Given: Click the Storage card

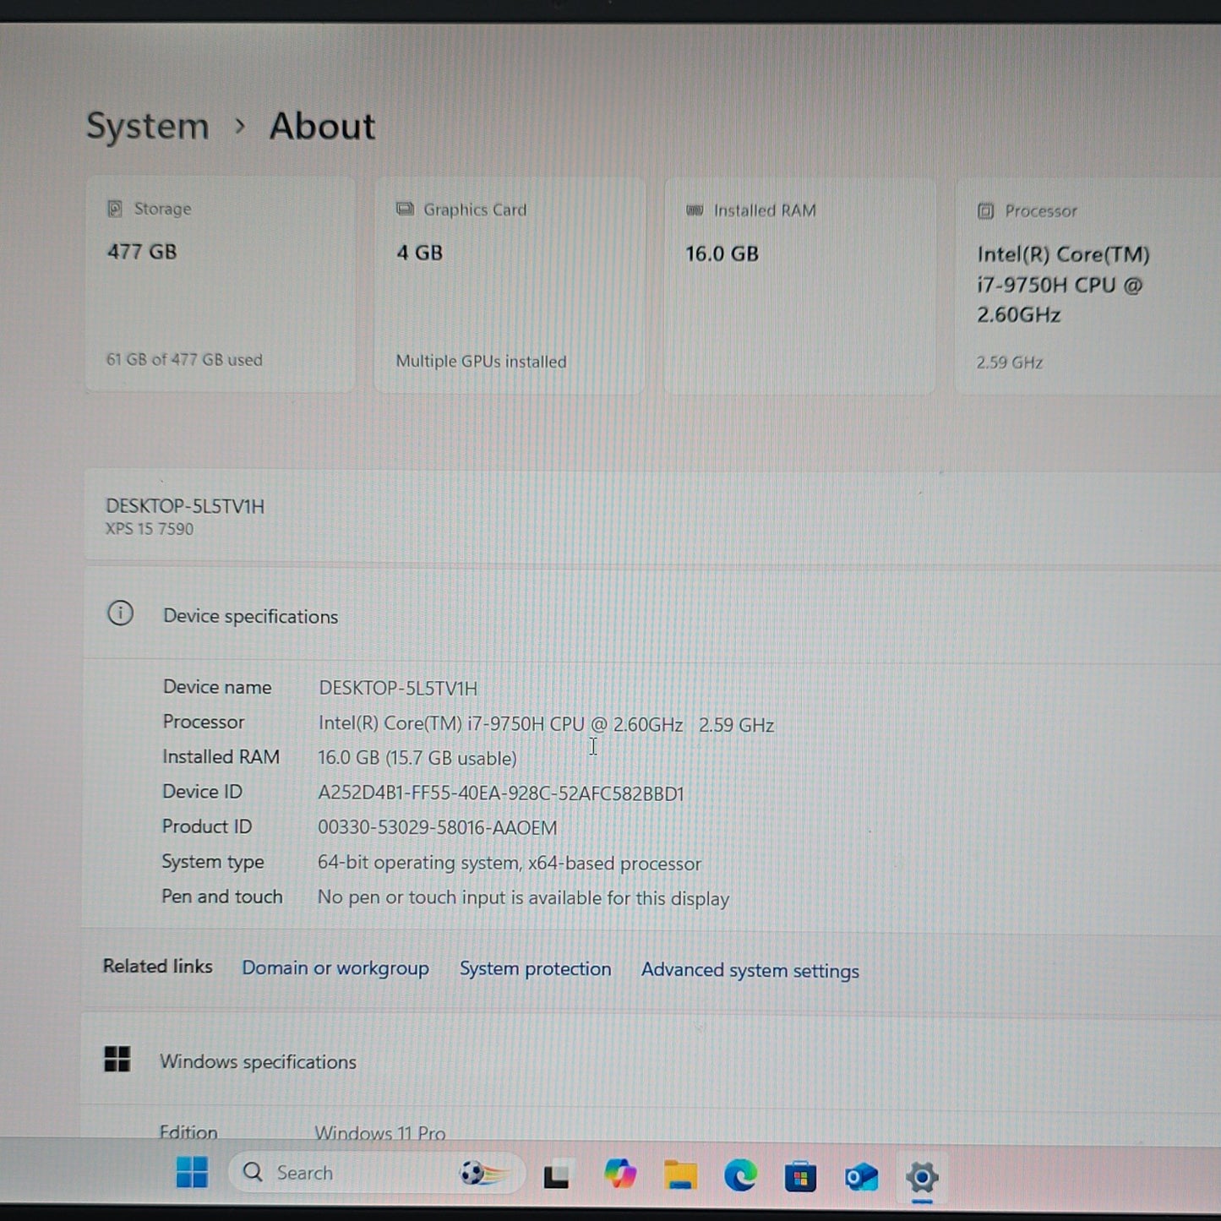Looking at the screenshot, I should point(221,284).
